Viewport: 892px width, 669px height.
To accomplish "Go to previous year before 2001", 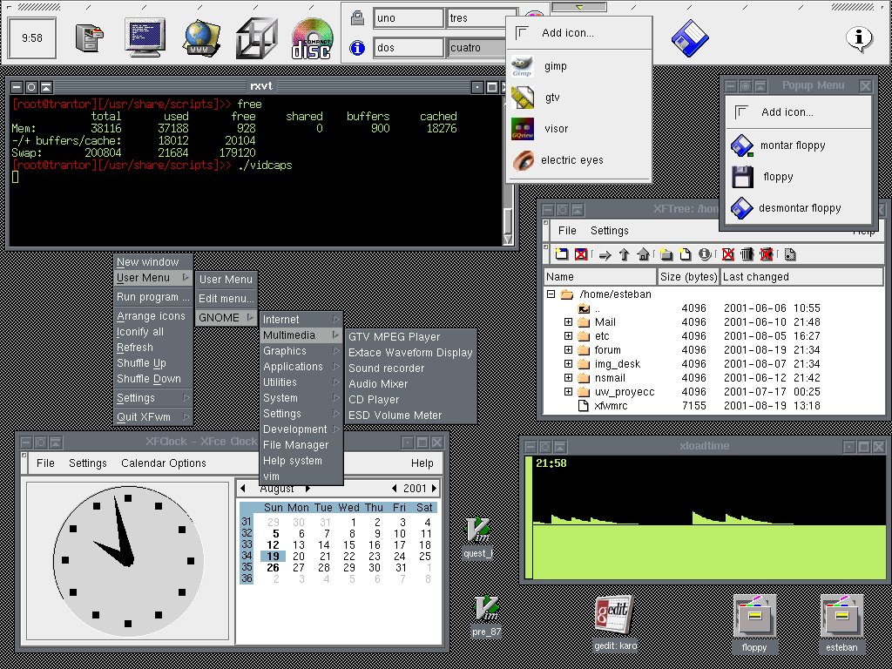I will pyautogui.click(x=395, y=488).
